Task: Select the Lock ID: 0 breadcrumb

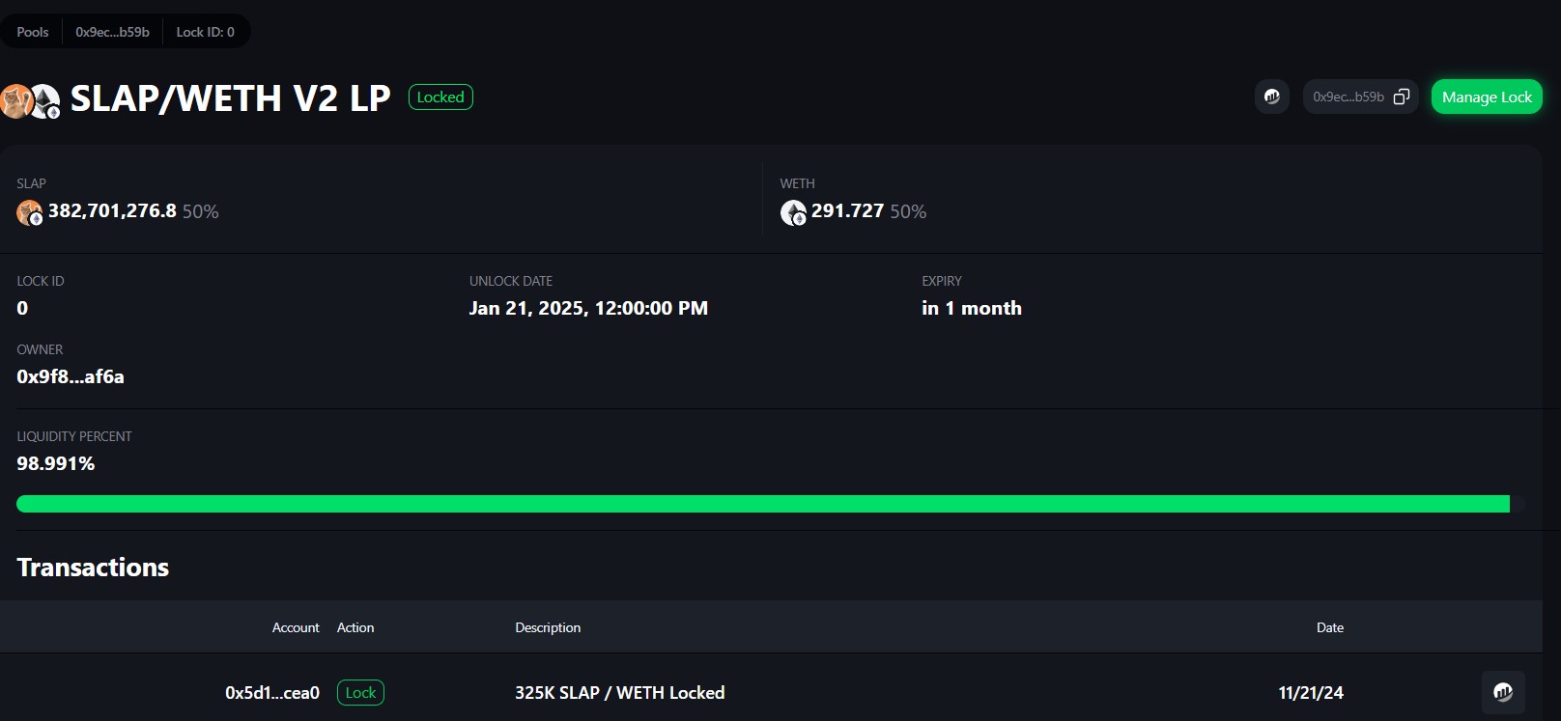Action: (205, 32)
